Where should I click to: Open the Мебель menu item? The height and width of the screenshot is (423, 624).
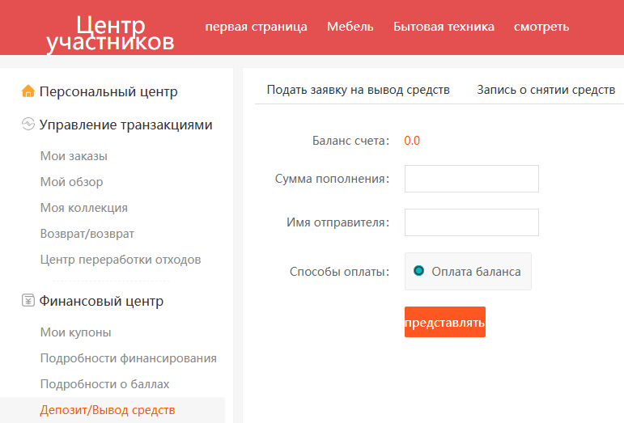coord(350,27)
